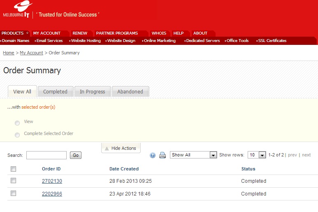318x212 pixels.
Task: Select Complete Selected Order radio button
Action: 17,135
